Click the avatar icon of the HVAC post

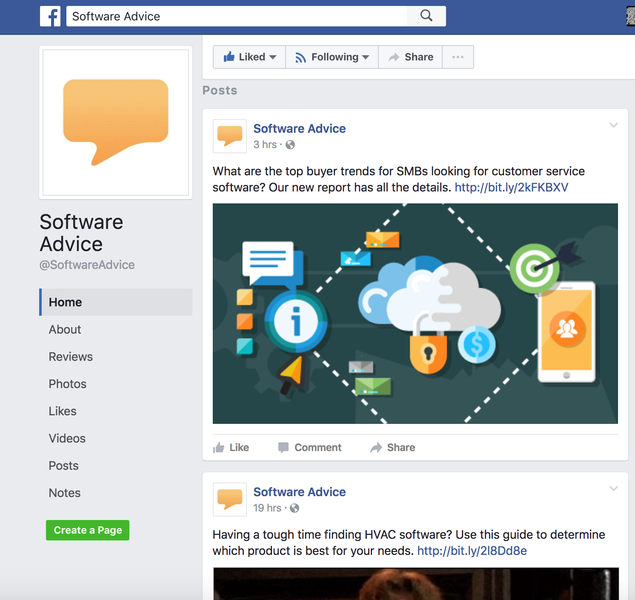tap(230, 500)
